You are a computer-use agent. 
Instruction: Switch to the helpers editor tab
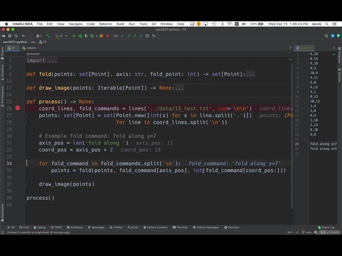30,48
